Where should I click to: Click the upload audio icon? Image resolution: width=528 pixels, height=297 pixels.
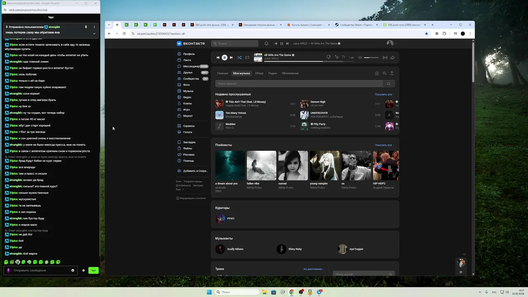coord(392,73)
